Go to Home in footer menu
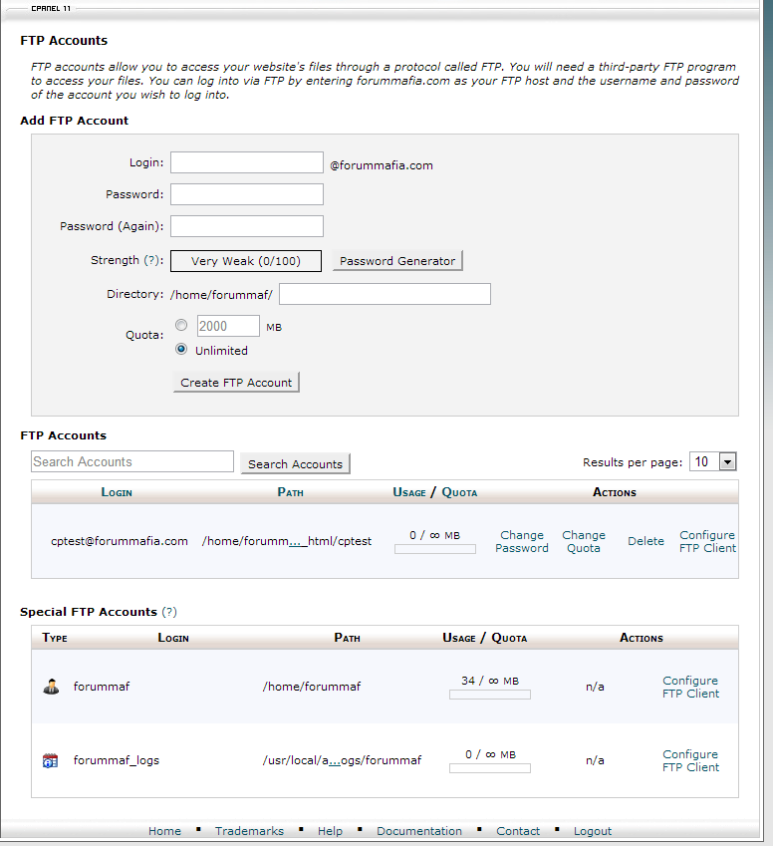The height and width of the screenshot is (846, 773). point(164,831)
